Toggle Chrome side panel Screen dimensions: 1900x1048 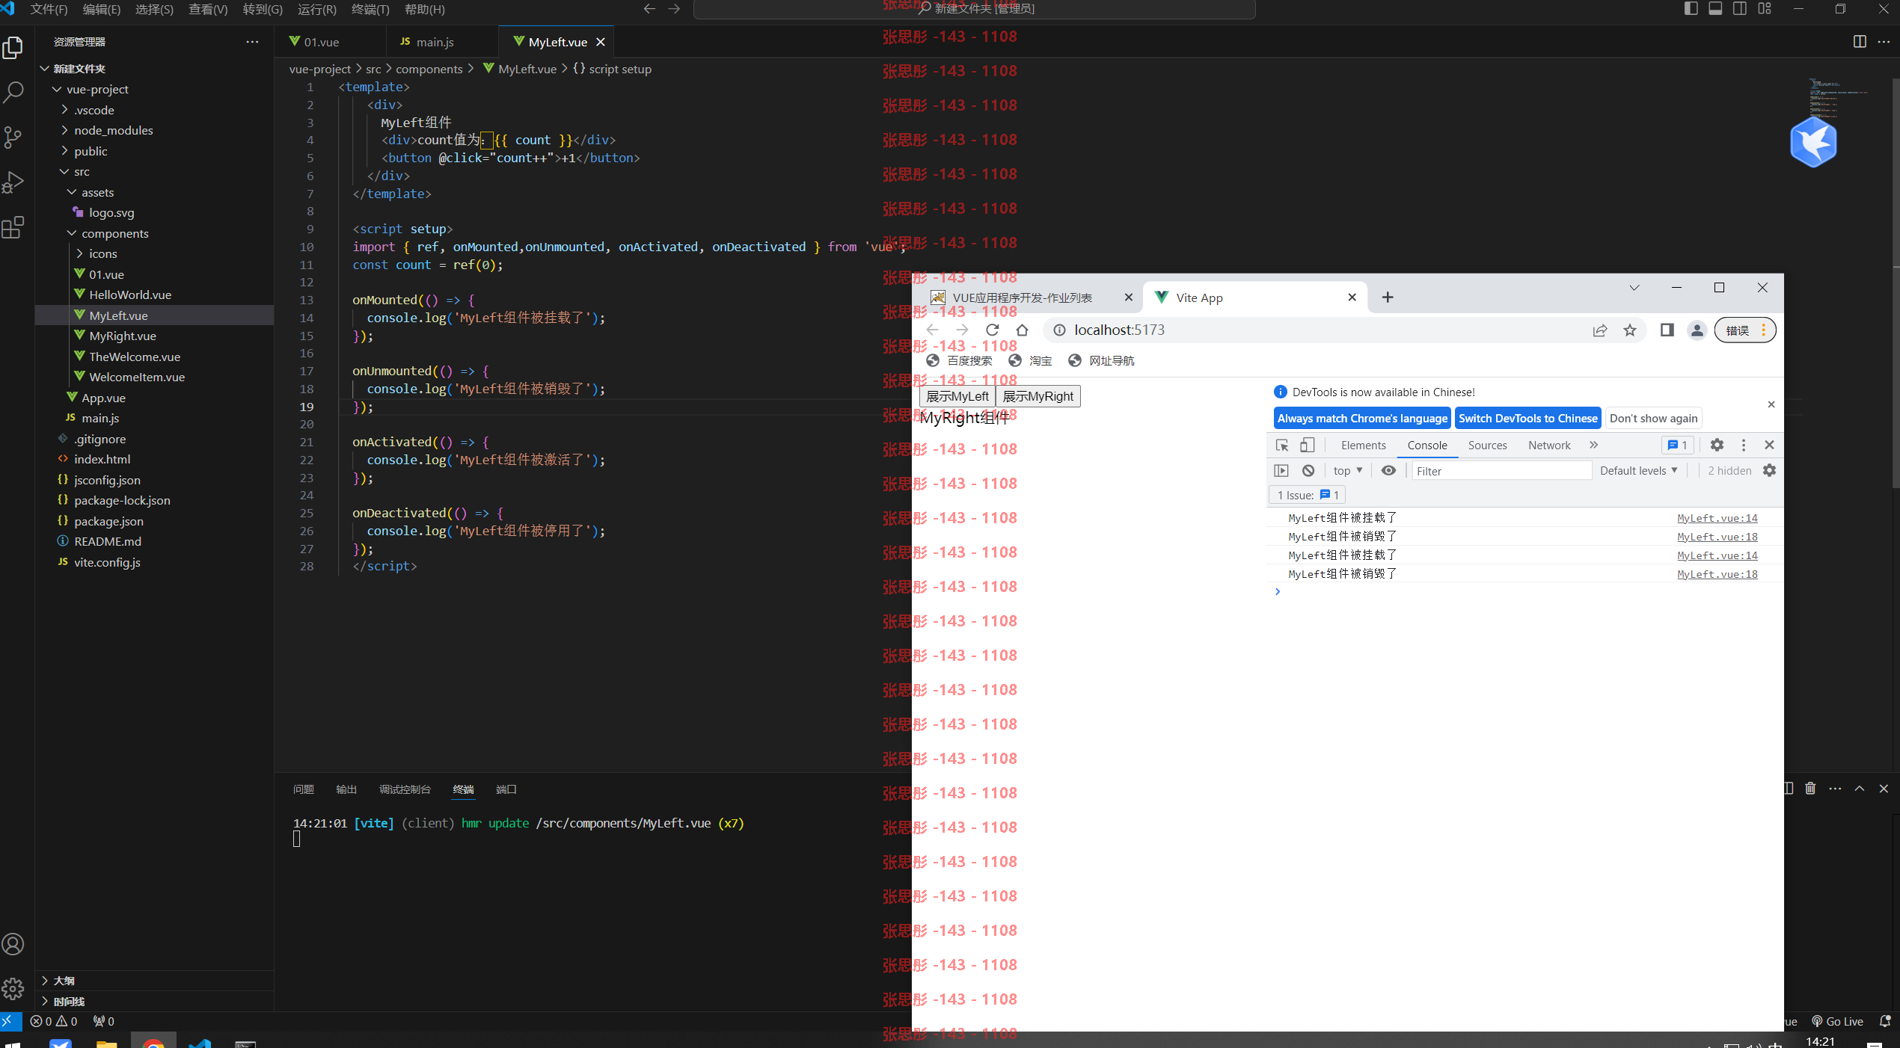[x=1667, y=330]
